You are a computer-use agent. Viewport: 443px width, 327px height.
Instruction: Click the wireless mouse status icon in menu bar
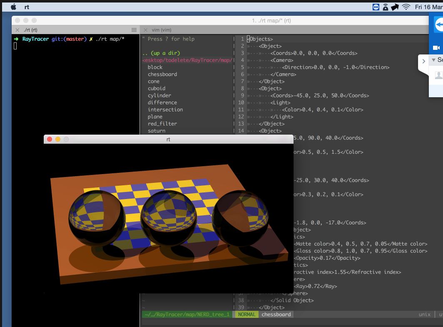click(385, 7)
